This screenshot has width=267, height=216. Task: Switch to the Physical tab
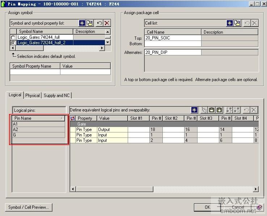(x=33, y=96)
